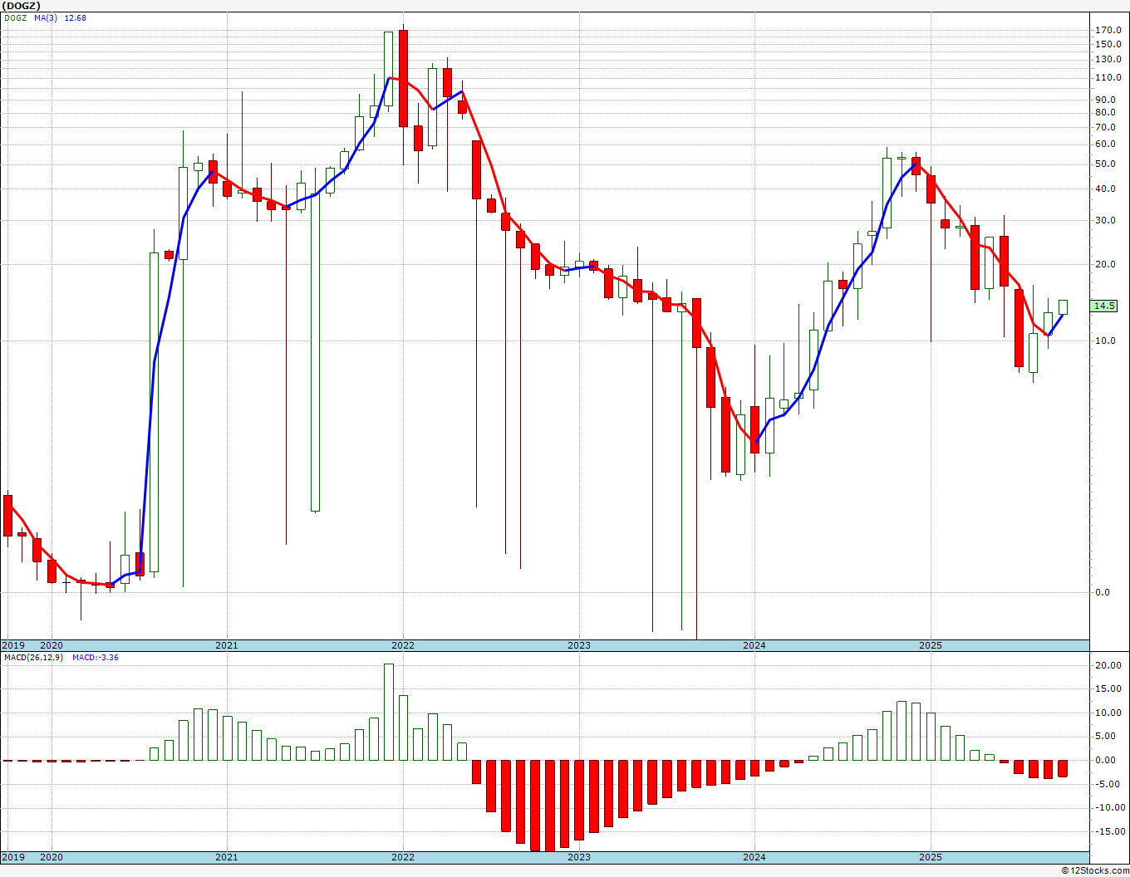Select 2021 on the price chart time axis

coord(226,645)
